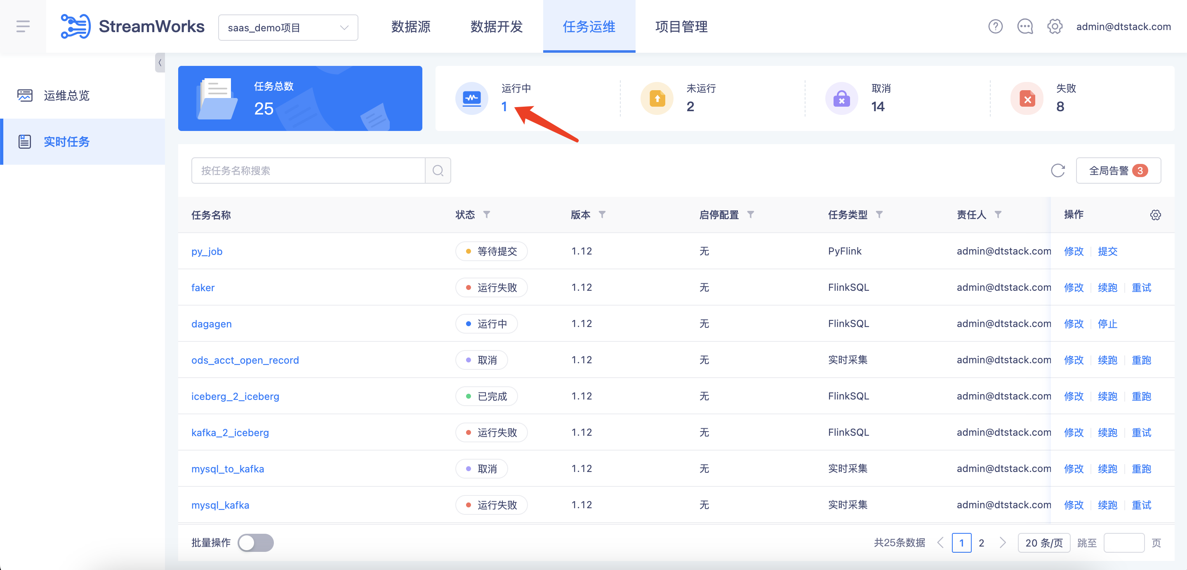Click the running count 1

504,107
